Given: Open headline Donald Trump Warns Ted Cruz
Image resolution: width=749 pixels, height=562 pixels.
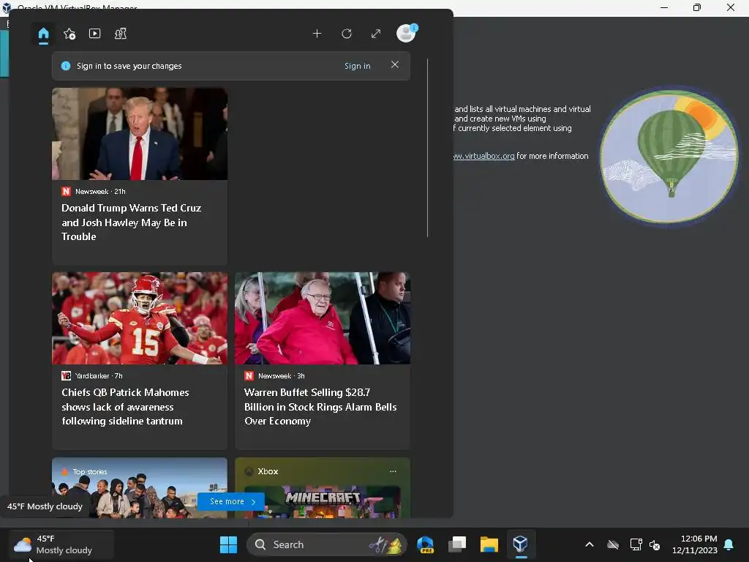Looking at the screenshot, I should [x=132, y=222].
